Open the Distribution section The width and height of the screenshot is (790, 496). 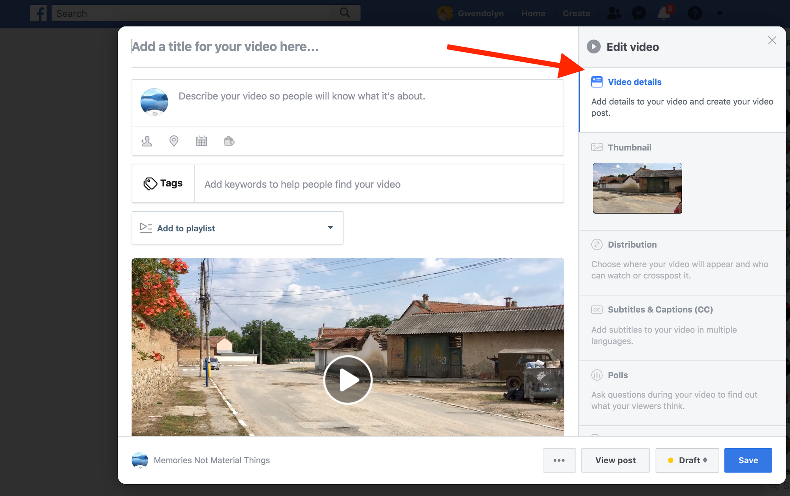[632, 244]
